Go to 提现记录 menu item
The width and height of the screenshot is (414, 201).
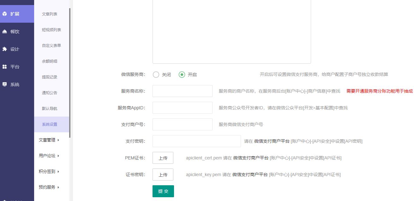tap(50, 77)
